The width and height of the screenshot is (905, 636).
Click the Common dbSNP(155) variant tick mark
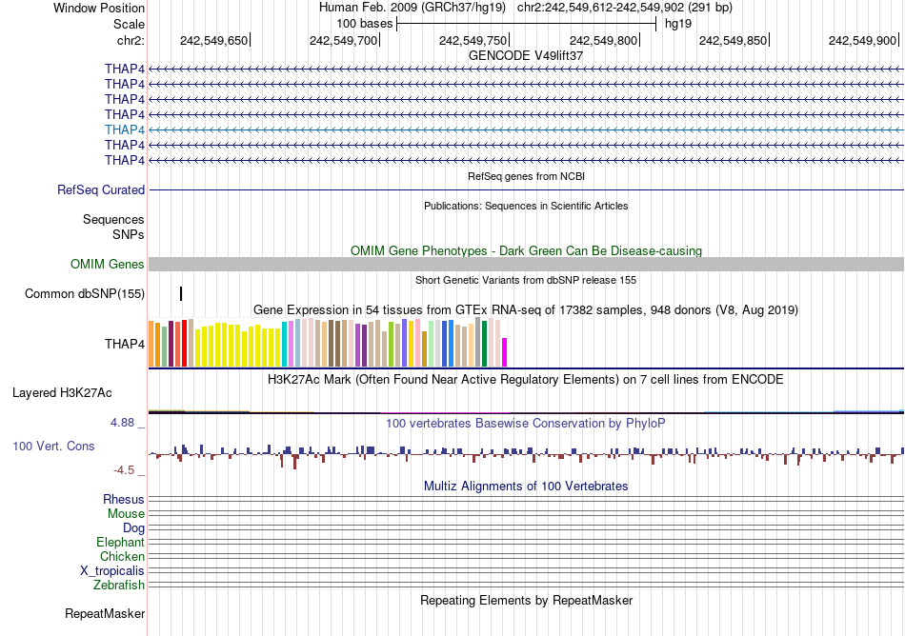(x=181, y=293)
